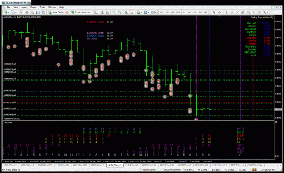Toggle the H1 timeframe button
The width and height of the screenshot is (284, 173).
184,12
